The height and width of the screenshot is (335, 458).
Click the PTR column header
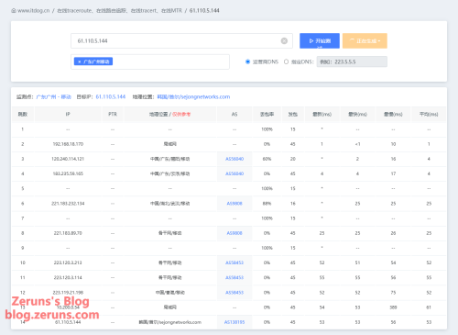click(113, 114)
